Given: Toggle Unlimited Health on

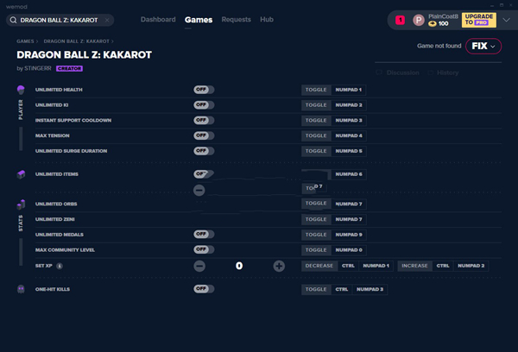Looking at the screenshot, I should [204, 90].
